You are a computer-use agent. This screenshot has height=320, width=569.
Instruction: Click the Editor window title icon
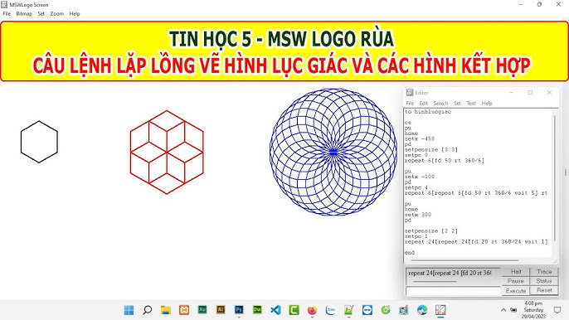point(410,93)
